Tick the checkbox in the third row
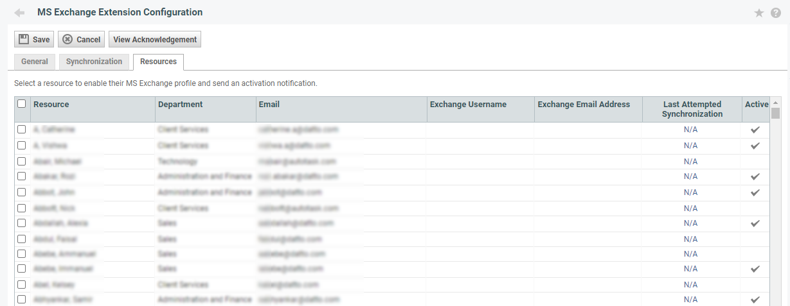Viewport: 790px width, 306px height. coord(22,161)
